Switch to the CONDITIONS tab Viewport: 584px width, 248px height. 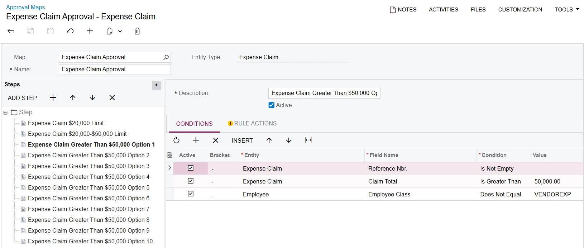click(194, 124)
